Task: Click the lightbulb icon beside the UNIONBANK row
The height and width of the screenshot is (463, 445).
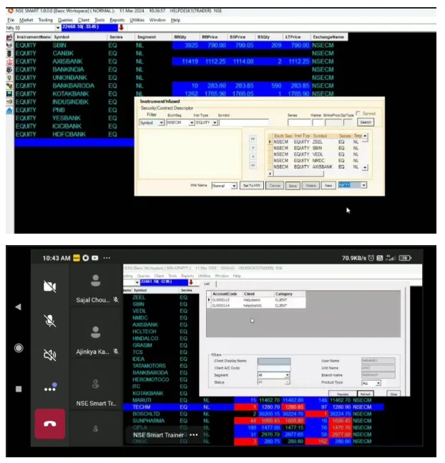Action: (9, 78)
